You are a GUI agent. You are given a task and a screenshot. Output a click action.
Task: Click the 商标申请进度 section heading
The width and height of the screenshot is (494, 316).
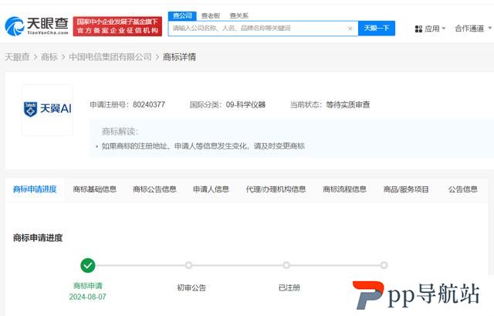click(x=38, y=238)
